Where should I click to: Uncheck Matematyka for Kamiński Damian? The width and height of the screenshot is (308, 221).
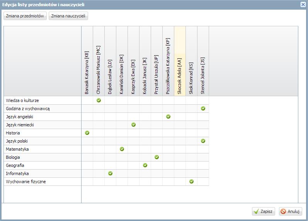(x=122, y=149)
